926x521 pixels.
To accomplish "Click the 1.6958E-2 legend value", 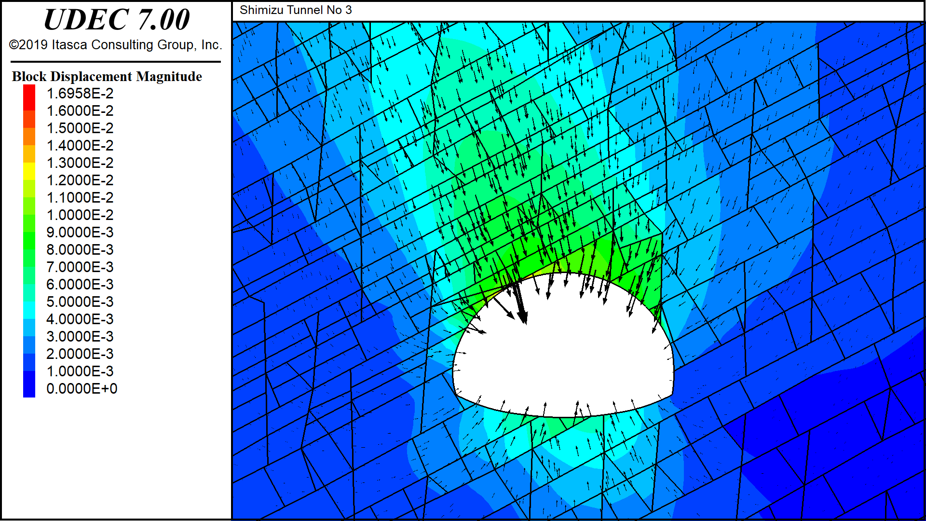I will (x=80, y=94).
